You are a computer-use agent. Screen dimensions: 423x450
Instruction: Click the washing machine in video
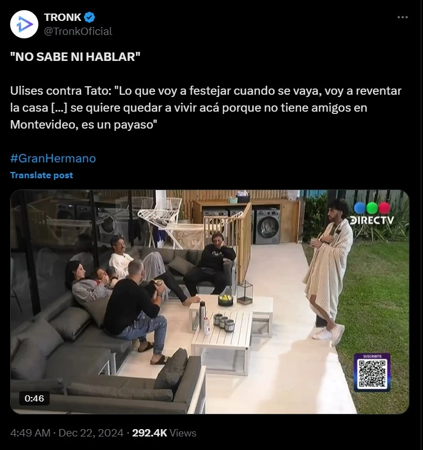tap(267, 226)
